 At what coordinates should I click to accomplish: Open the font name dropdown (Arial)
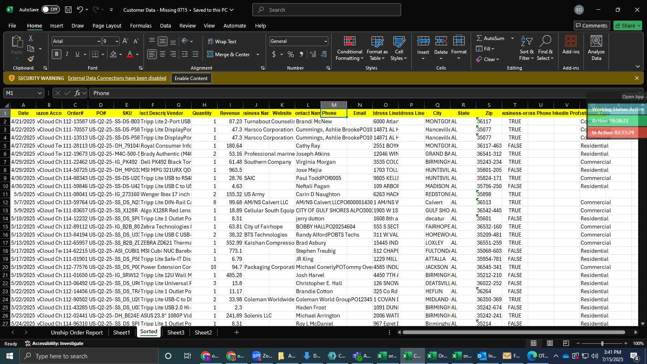(x=99, y=41)
